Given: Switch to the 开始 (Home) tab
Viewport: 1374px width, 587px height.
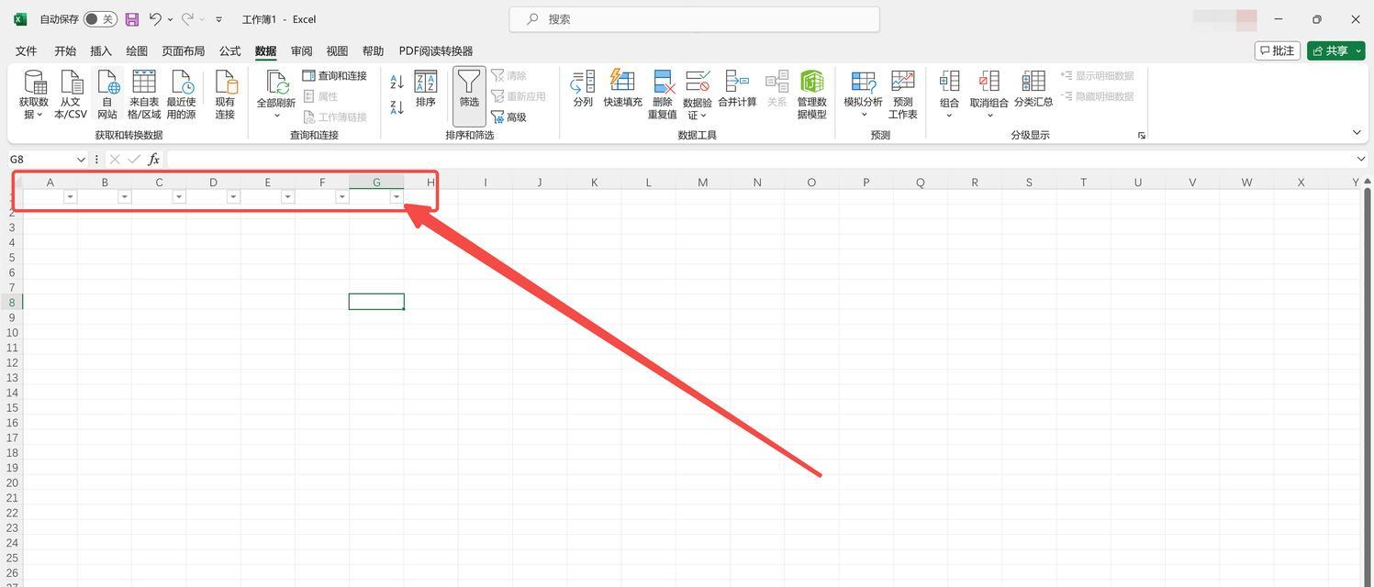Looking at the screenshot, I should click(65, 51).
